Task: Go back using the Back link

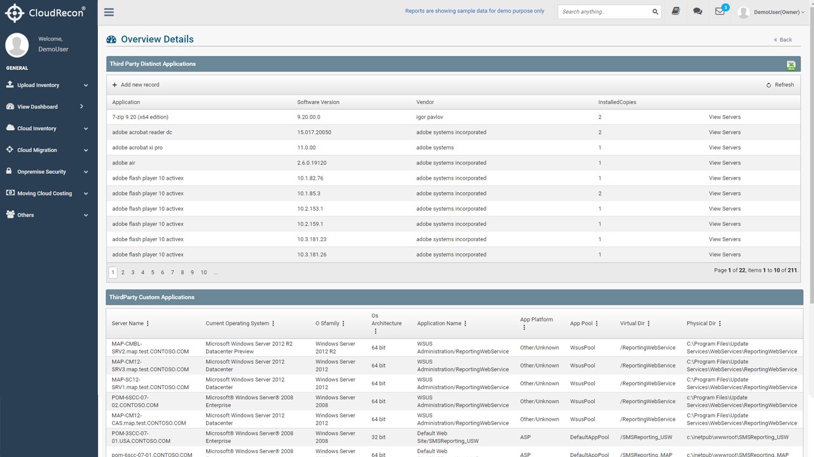Action: click(783, 40)
